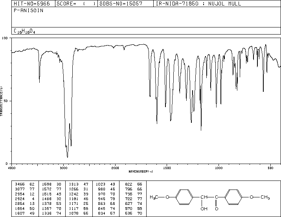The height and width of the screenshot is (217, 281).
Task: Click the 0 tick on the transmittance axis
Action: point(7,164)
